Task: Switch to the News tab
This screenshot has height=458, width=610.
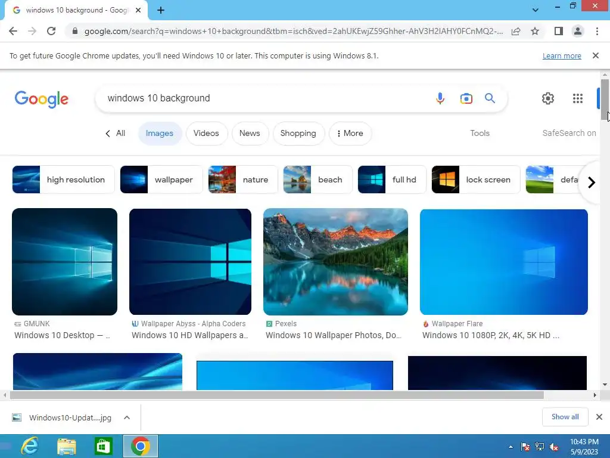Action: coord(250,133)
